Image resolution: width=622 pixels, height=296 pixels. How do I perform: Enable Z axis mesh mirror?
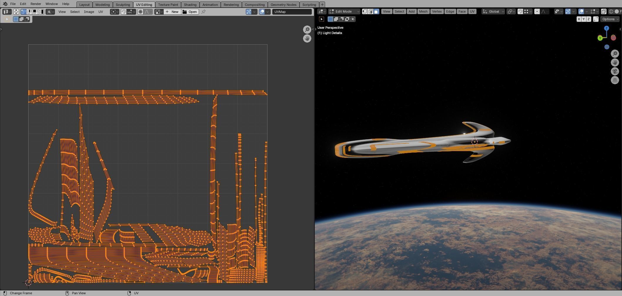(x=588, y=19)
